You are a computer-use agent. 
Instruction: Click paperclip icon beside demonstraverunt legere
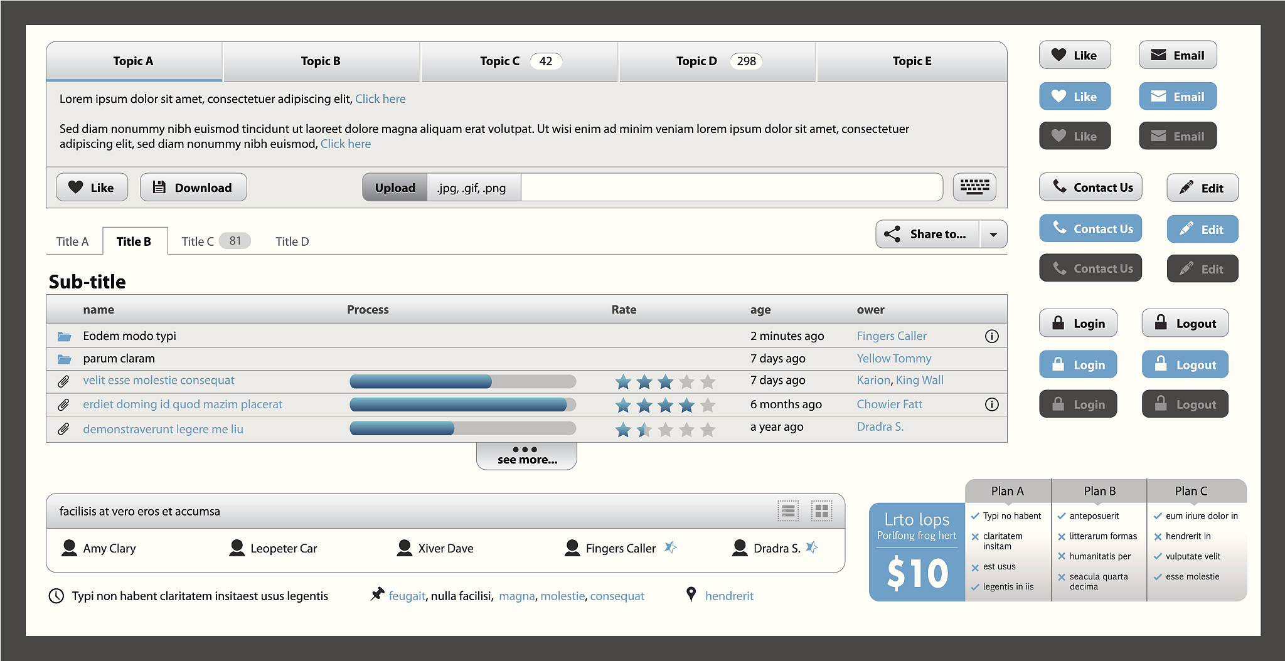point(63,430)
